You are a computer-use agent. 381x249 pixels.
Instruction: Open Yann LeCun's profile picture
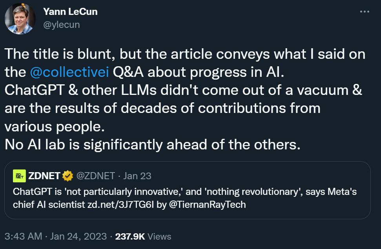coord(20,18)
